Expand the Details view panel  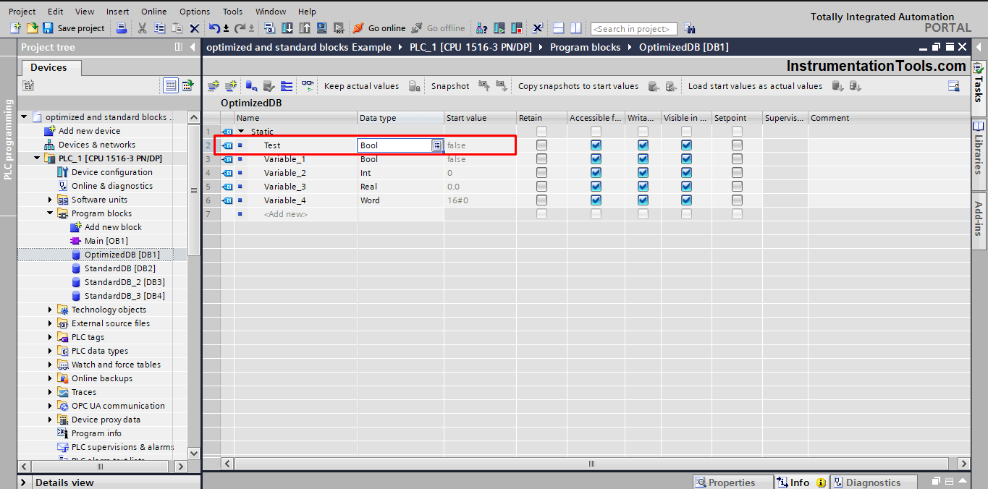tap(24, 482)
